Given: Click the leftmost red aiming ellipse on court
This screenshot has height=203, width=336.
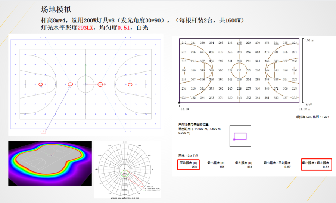Looking at the screenshot, I should coord(40,84).
